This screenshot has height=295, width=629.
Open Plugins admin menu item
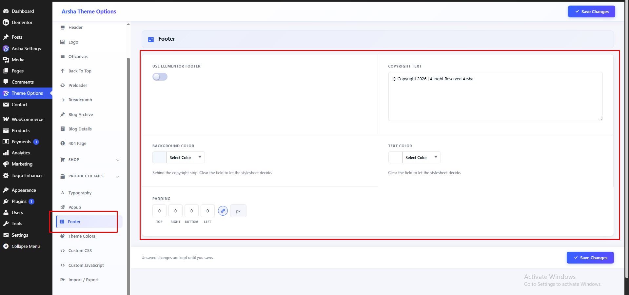click(26, 201)
